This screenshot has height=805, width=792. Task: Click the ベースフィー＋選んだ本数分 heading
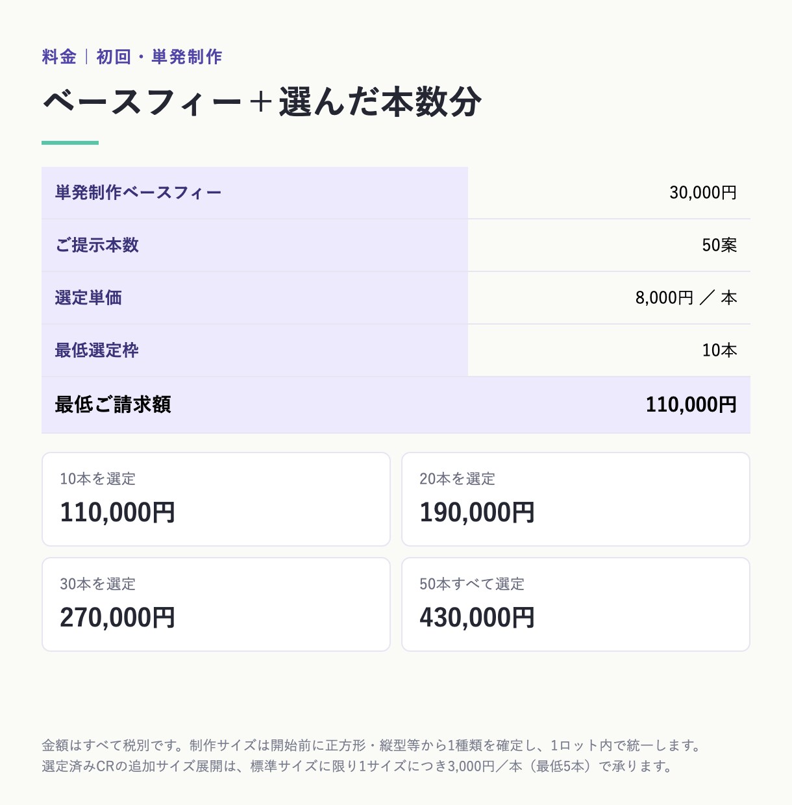point(262,102)
